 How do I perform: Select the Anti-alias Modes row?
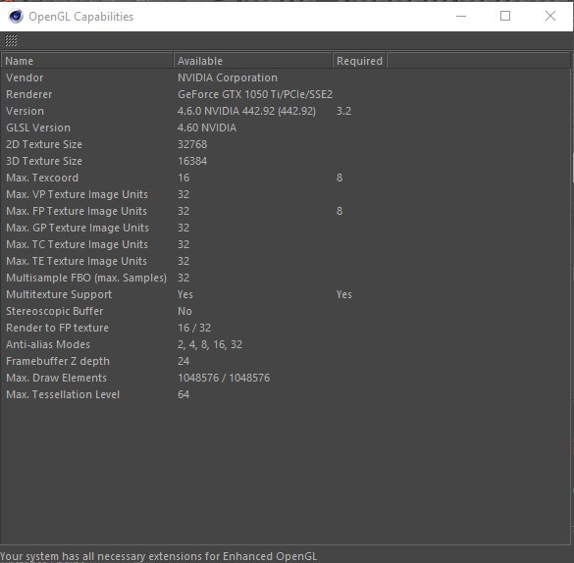point(286,344)
